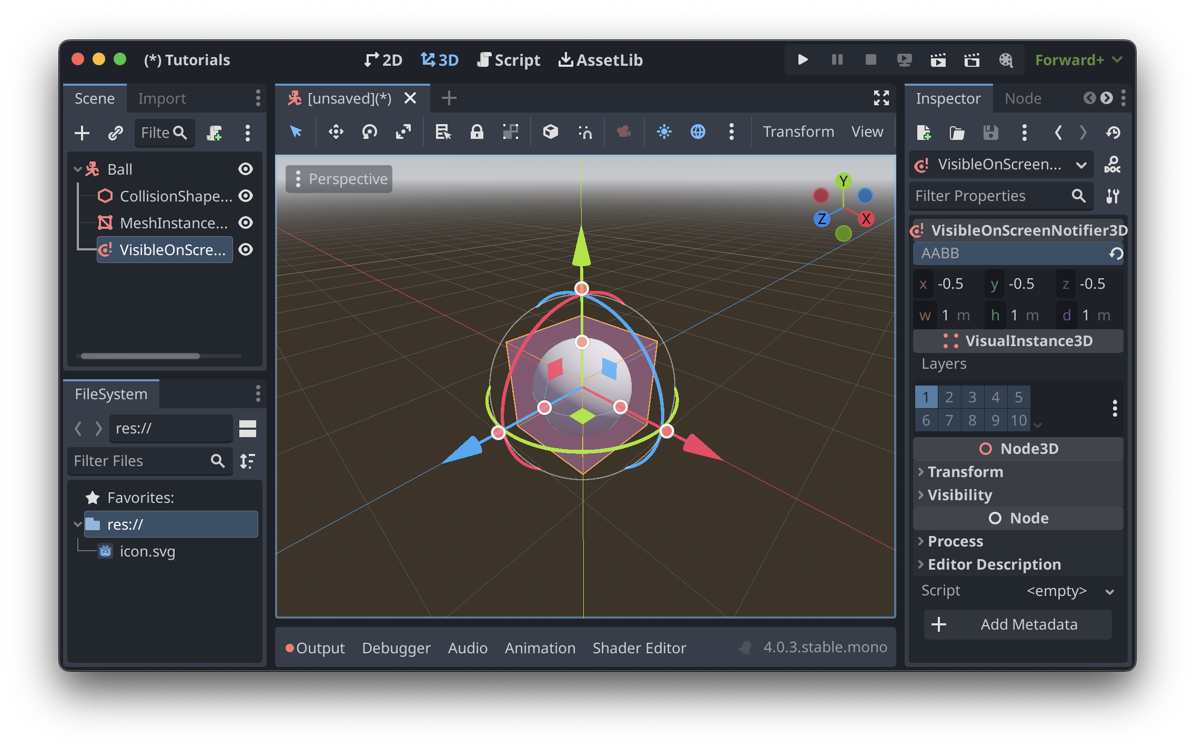This screenshot has width=1195, height=749.
Task: Toggle the camera override icon
Action: pyautogui.click(x=624, y=131)
